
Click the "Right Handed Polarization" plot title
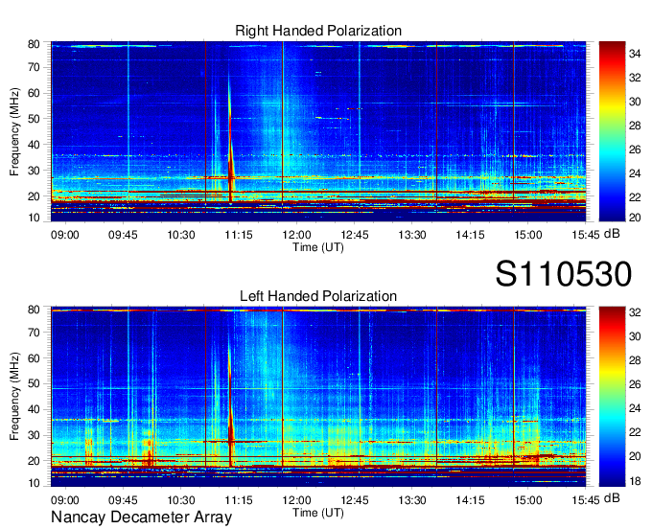[318, 31]
